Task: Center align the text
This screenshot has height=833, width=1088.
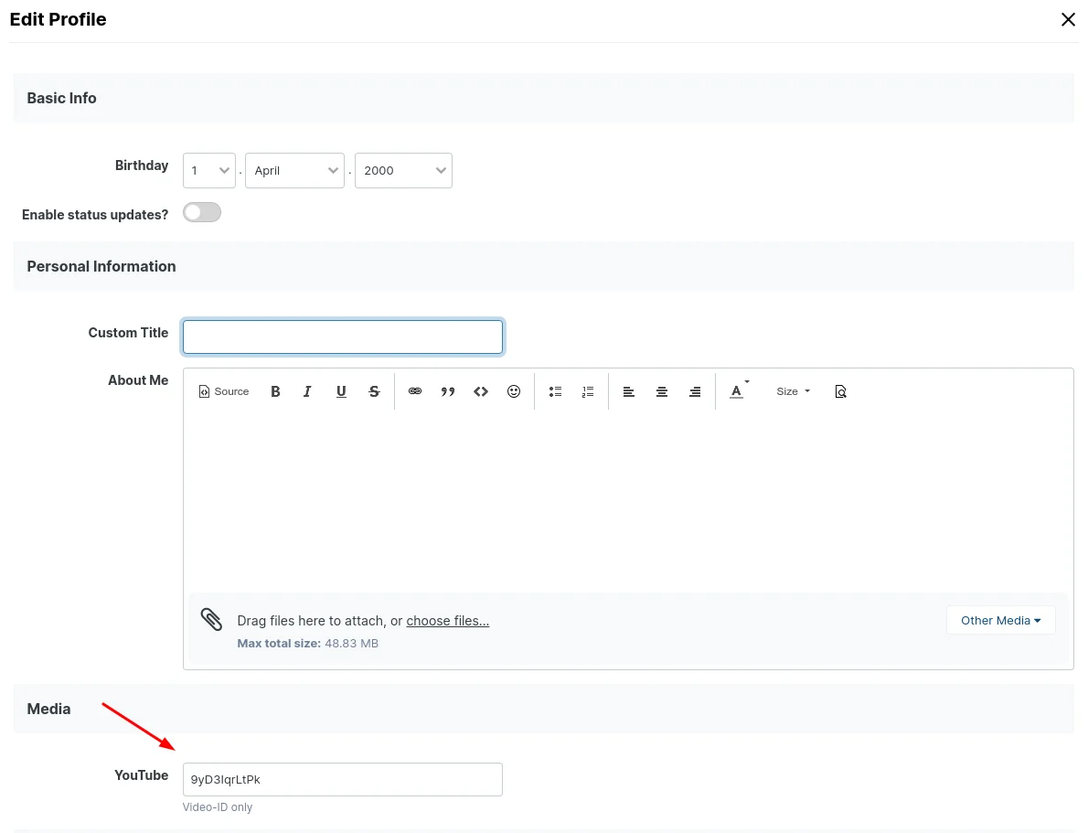Action: [x=662, y=391]
